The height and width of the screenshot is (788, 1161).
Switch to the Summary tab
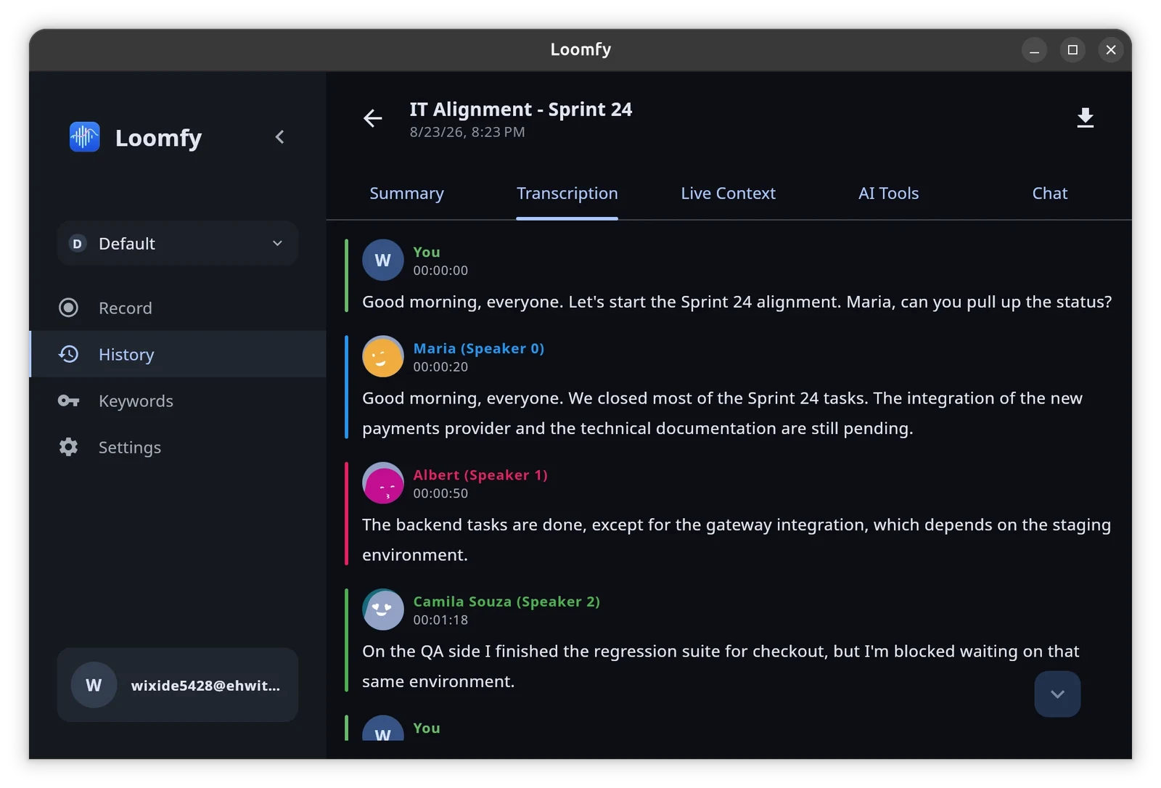(406, 194)
